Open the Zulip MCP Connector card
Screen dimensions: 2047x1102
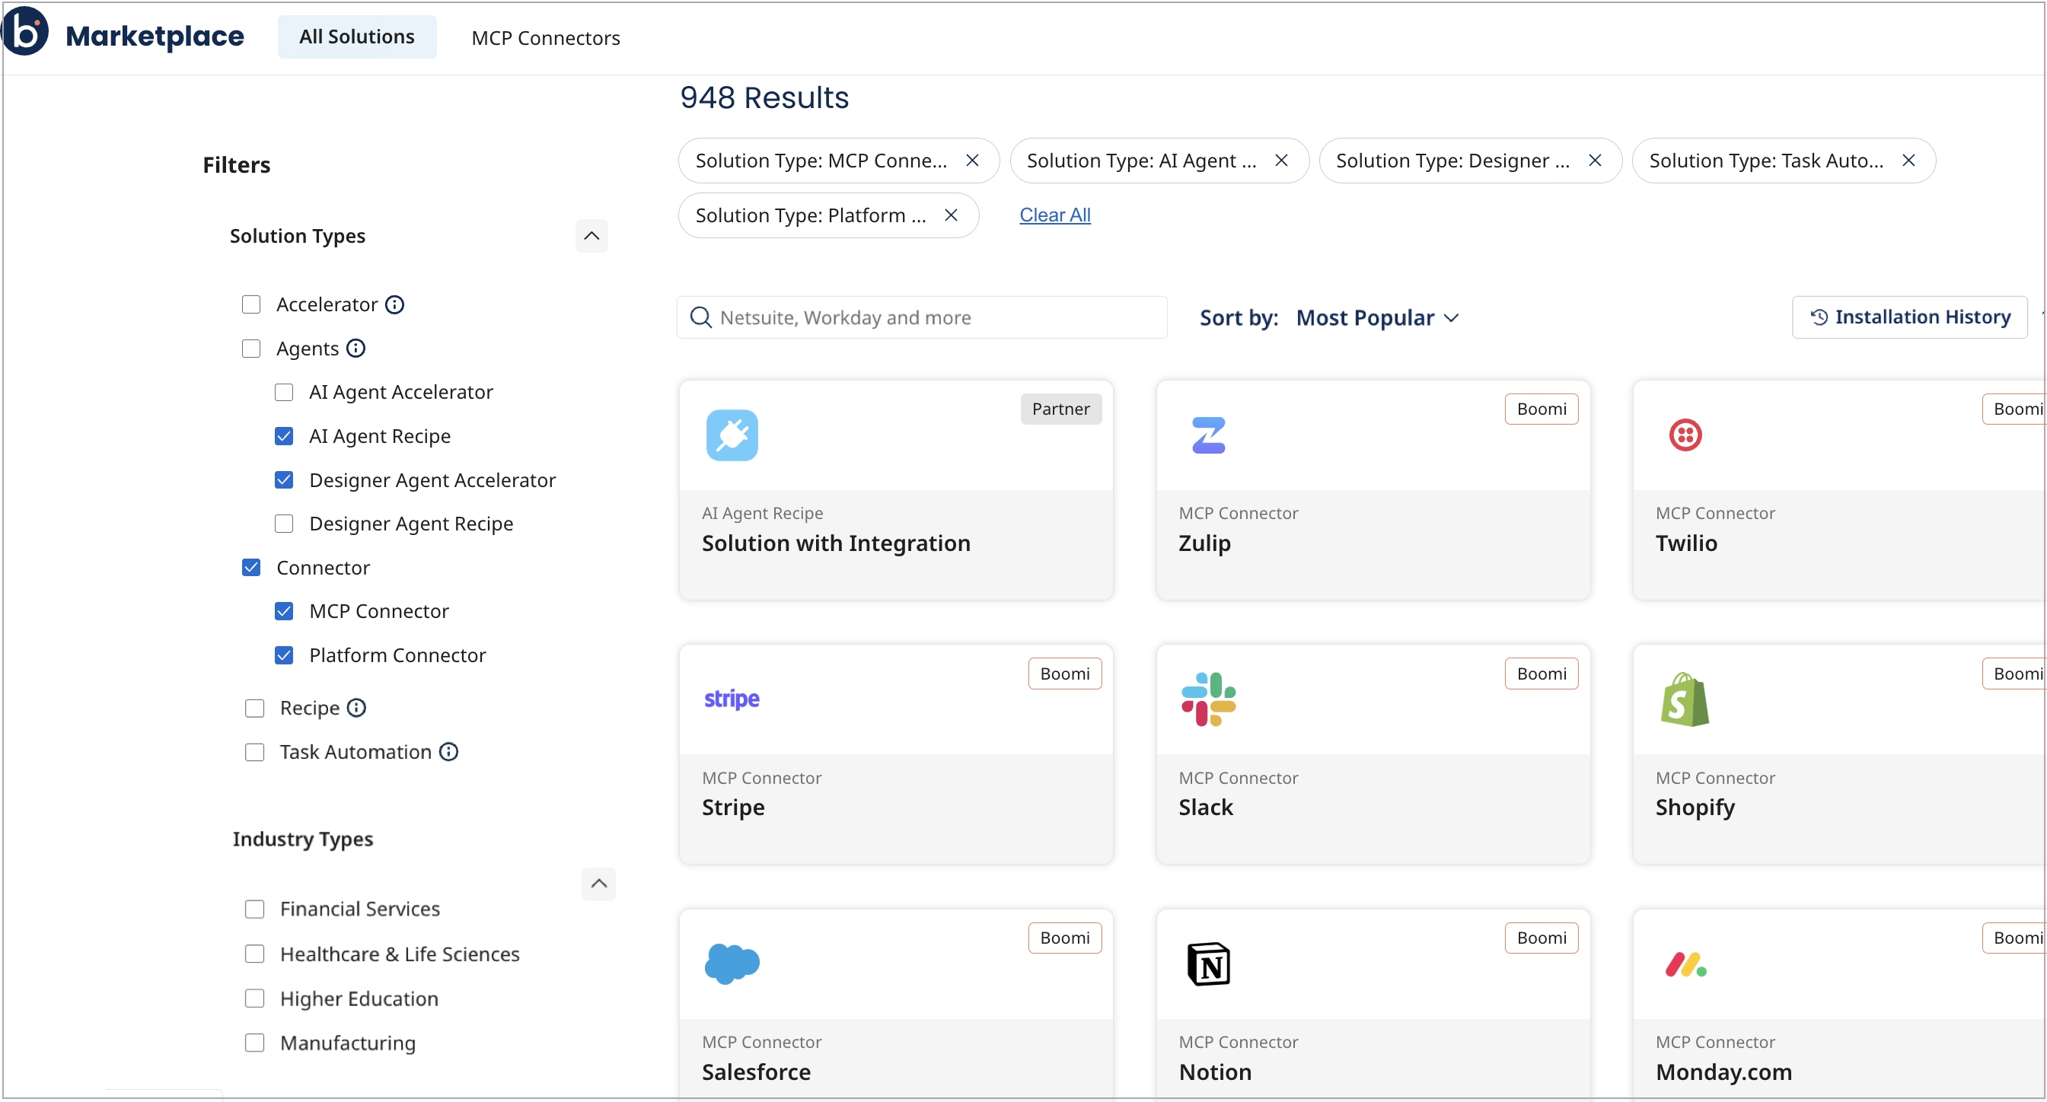[x=1373, y=489]
